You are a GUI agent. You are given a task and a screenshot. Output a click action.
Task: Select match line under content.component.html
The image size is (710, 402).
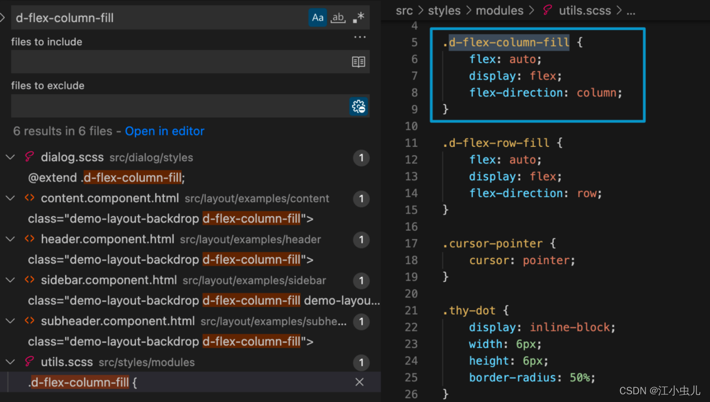tap(170, 219)
